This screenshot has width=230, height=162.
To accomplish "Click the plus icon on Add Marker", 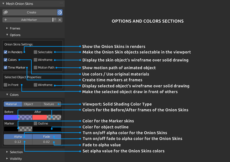I will point(6,20).
